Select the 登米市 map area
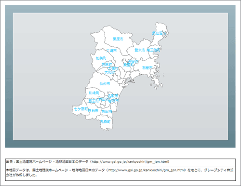 tap(140, 50)
